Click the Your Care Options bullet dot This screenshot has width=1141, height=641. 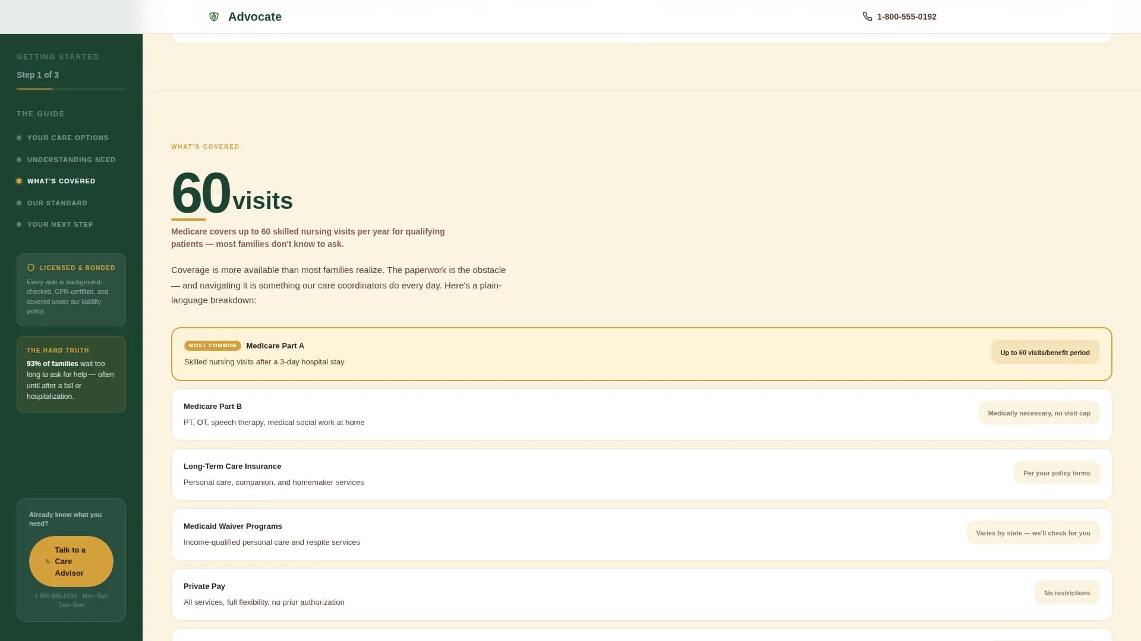coord(19,138)
